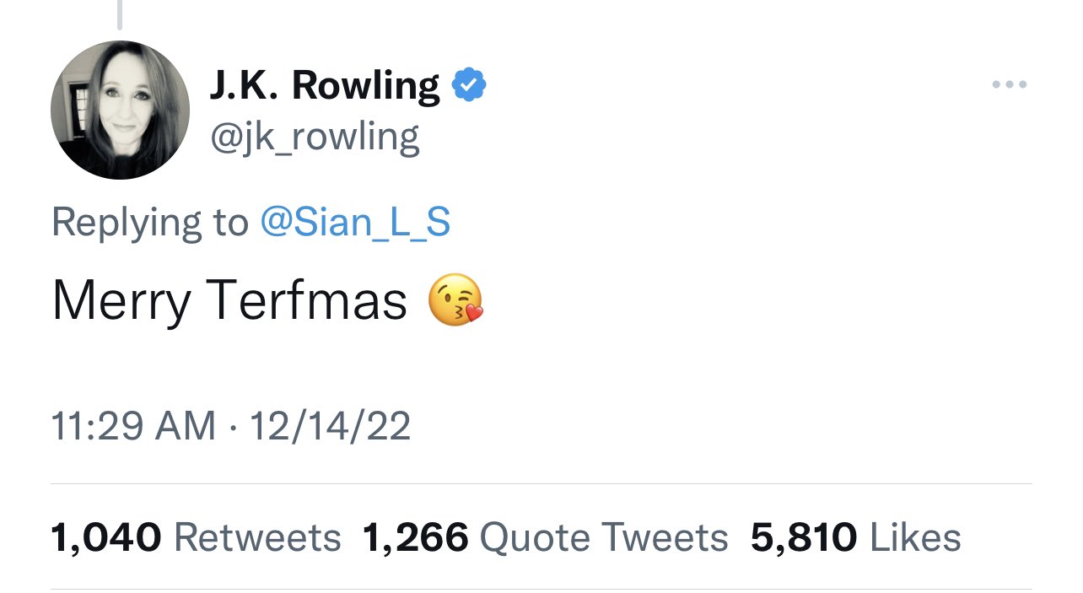The image size is (1083, 593).
Task: Select the "Merry Terfmas" tweet text
Action: coord(229,301)
